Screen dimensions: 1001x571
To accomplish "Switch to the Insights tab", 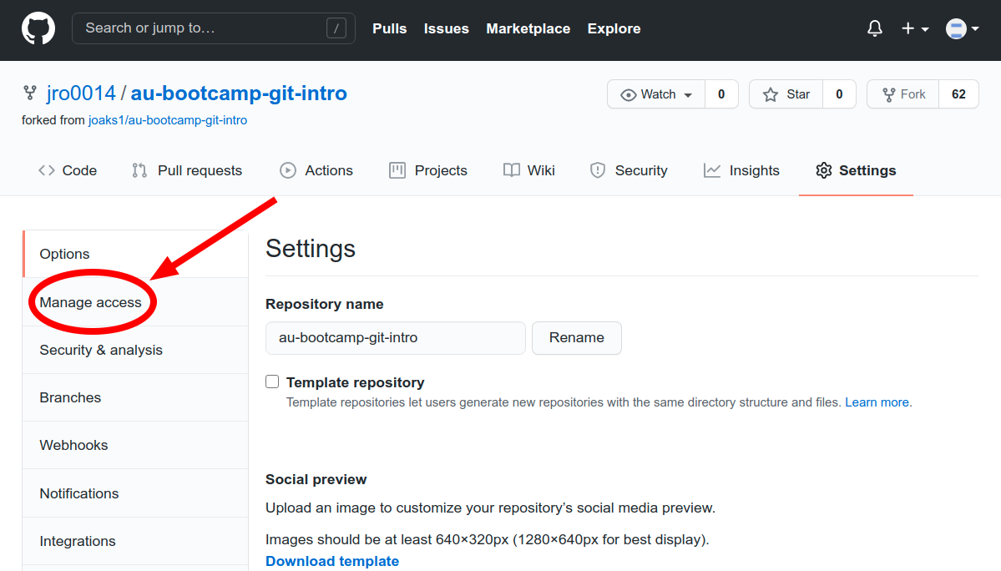I will click(741, 170).
